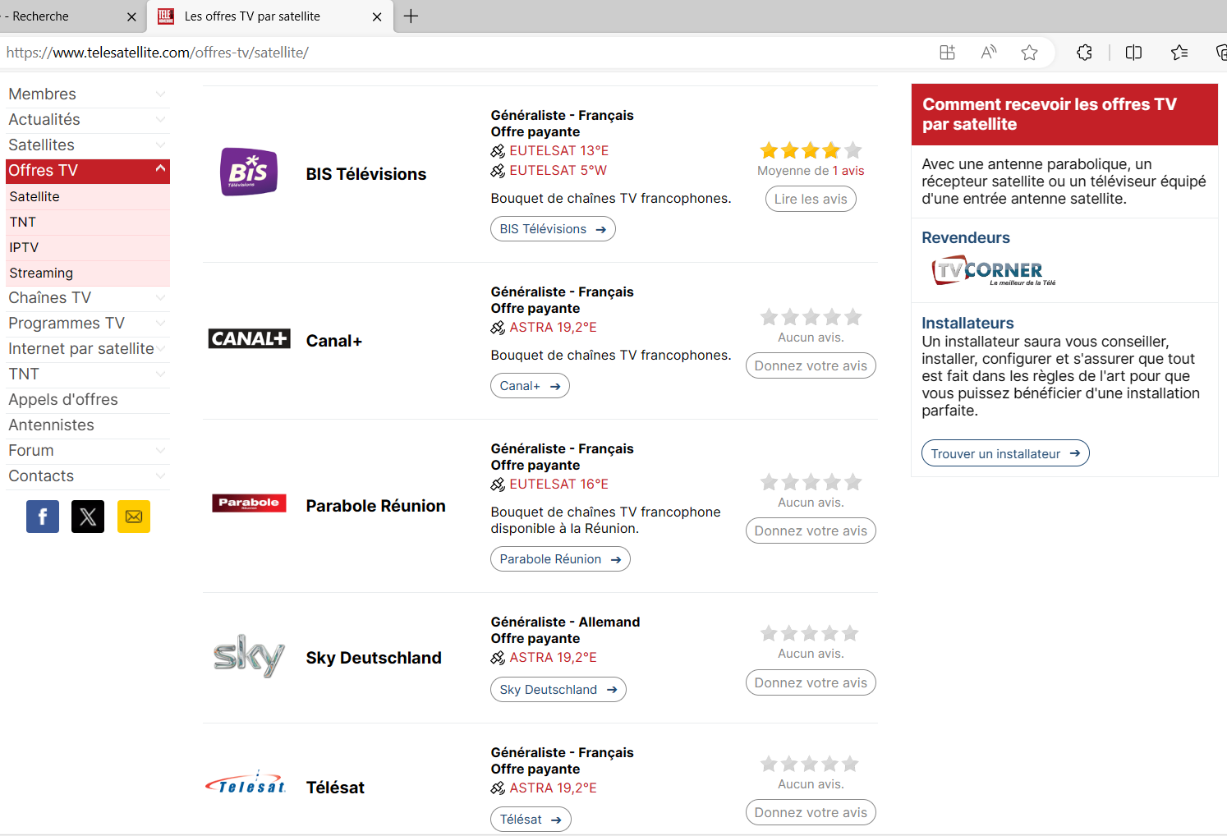Viewport: 1227px width, 836px height.
Task: Open the Antennistes menu item
Action: coord(88,425)
